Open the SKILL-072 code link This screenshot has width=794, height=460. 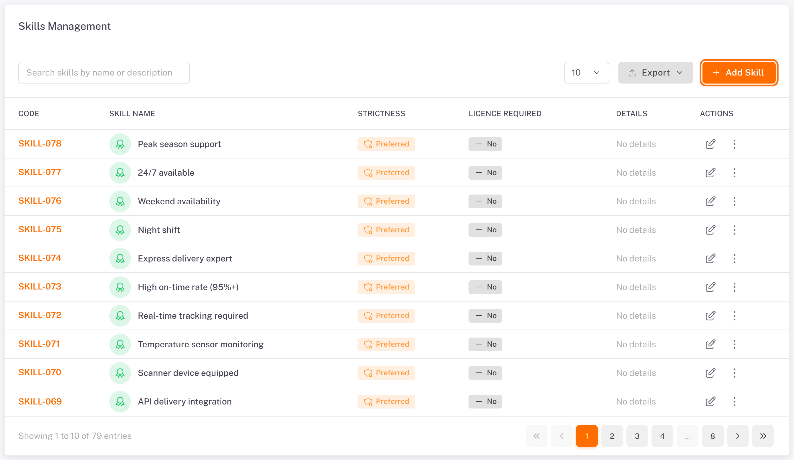tap(40, 315)
